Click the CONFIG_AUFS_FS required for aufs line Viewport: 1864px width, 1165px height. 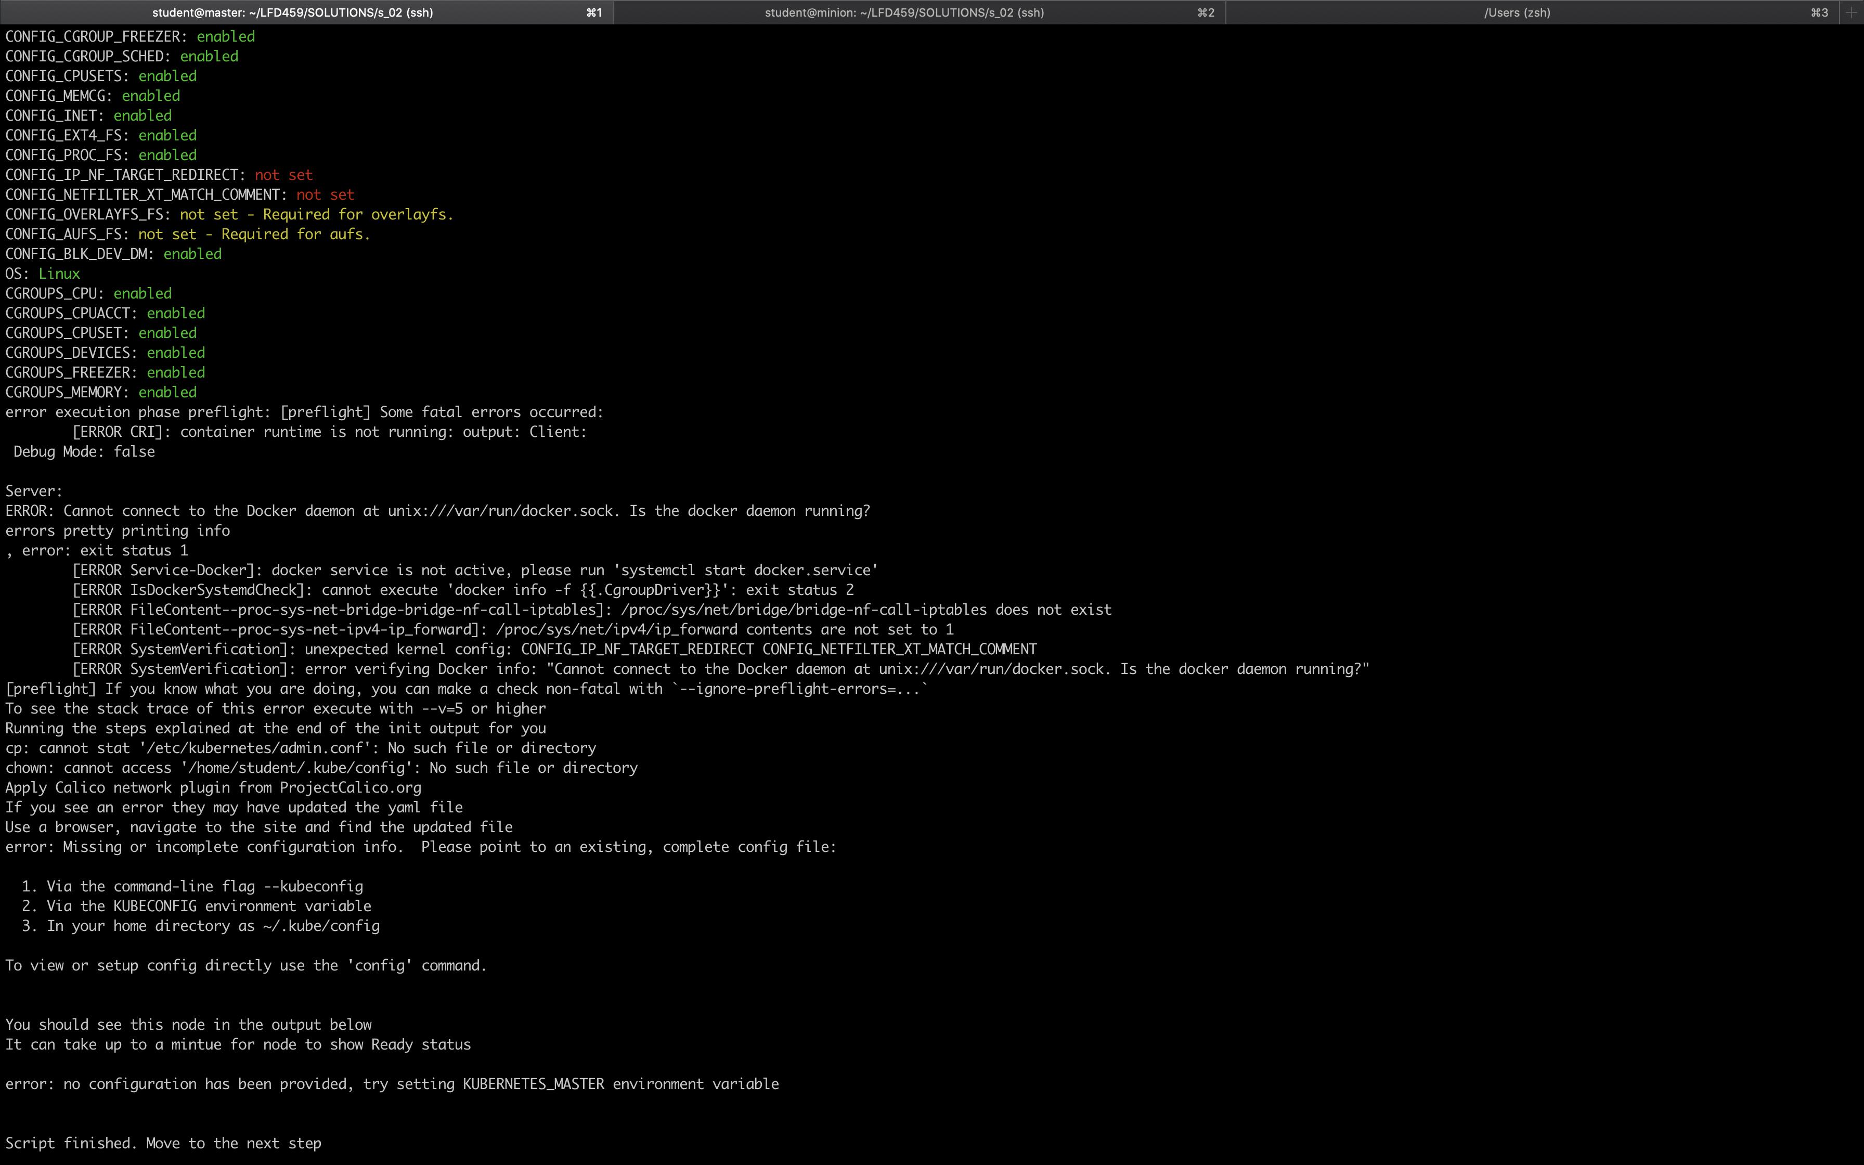click(187, 234)
